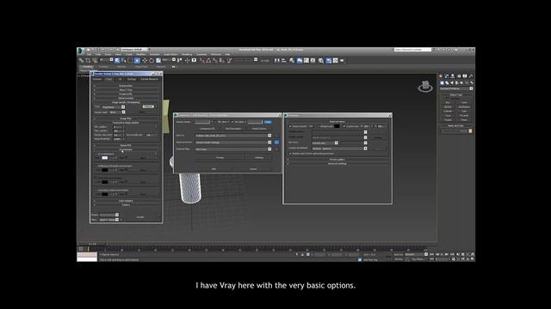Open Preset dropdown at Render Setup bottom
The height and width of the screenshot is (309, 551).
(x=108, y=215)
